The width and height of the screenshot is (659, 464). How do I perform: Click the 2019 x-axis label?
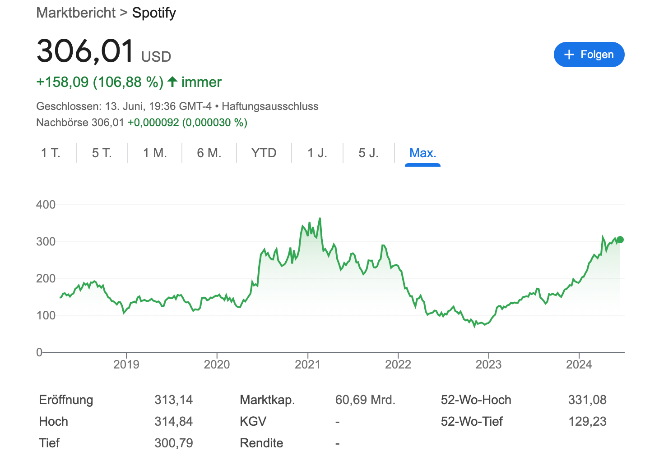pos(126,364)
